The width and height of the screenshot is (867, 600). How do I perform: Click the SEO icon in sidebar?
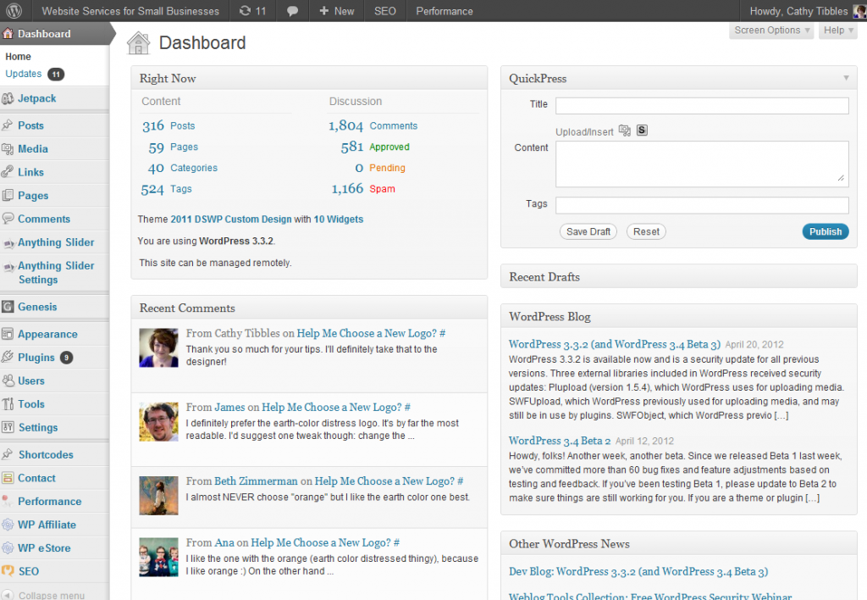tap(8, 570)
